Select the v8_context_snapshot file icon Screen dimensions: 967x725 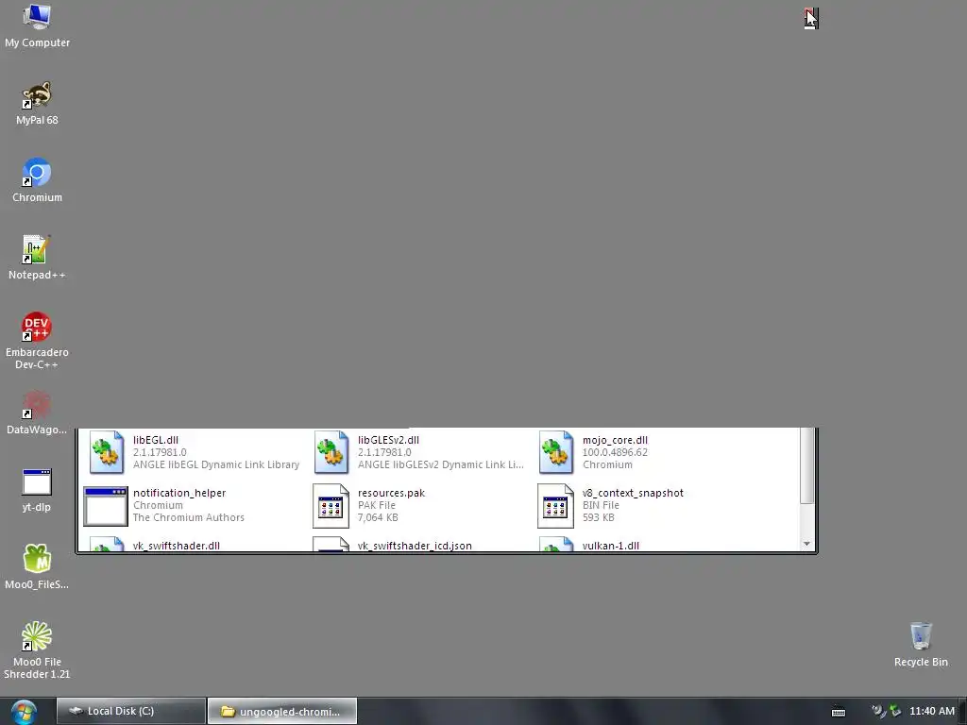point(555,506)
